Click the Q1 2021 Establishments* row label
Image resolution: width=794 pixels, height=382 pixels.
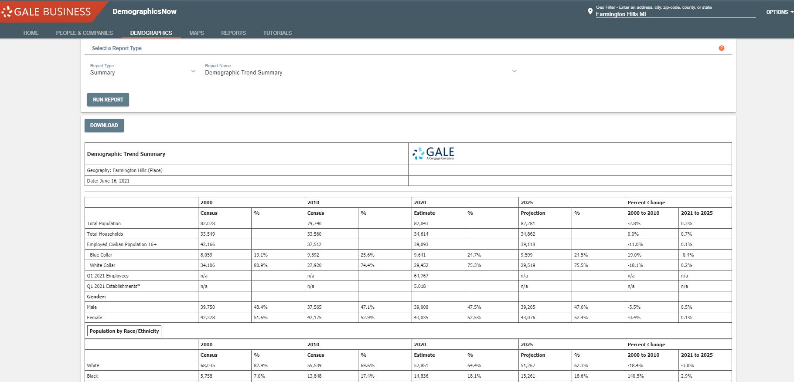(113, 286)
